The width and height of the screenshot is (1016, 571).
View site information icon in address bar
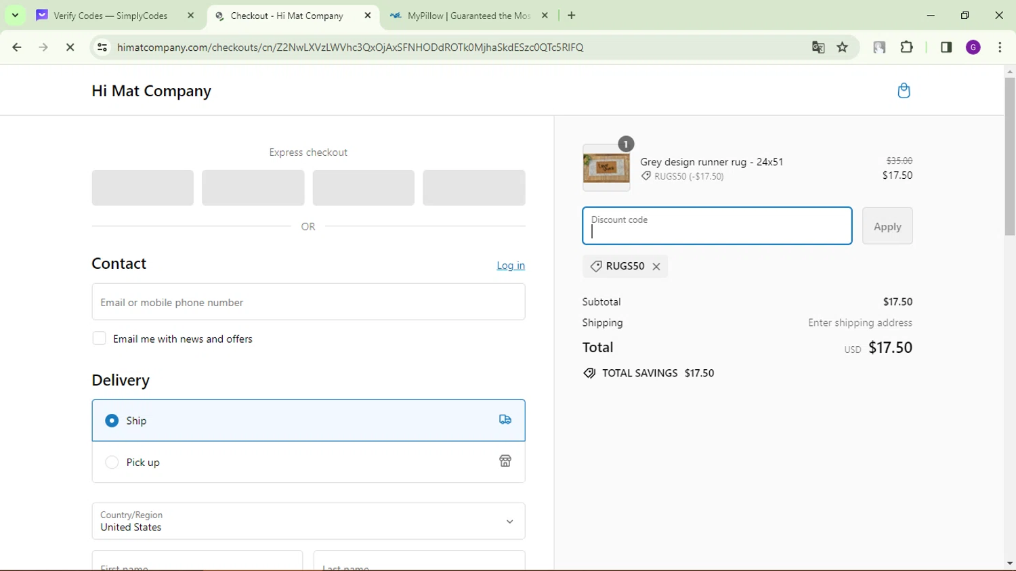(102, 47)
